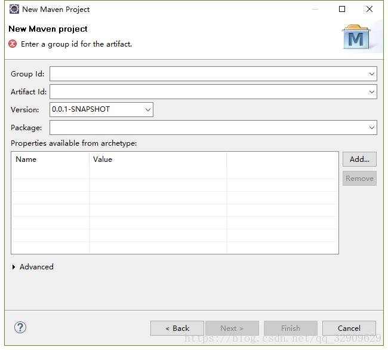This screenshot has width=388, height=350.
Task: Click the Maven M wizard banner image
Action: coord(356,36)
